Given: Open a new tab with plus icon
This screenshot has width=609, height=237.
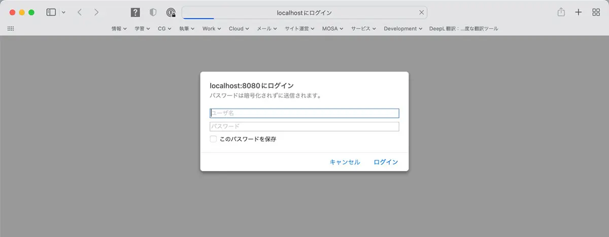Looking at the screenshot, I should 578,12.
